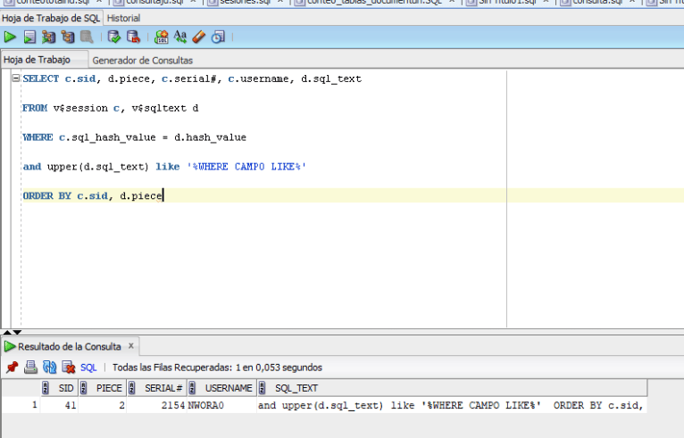
Task: Click the greyed SQL Tuning Advisor icon
Action: pos(87,37)
